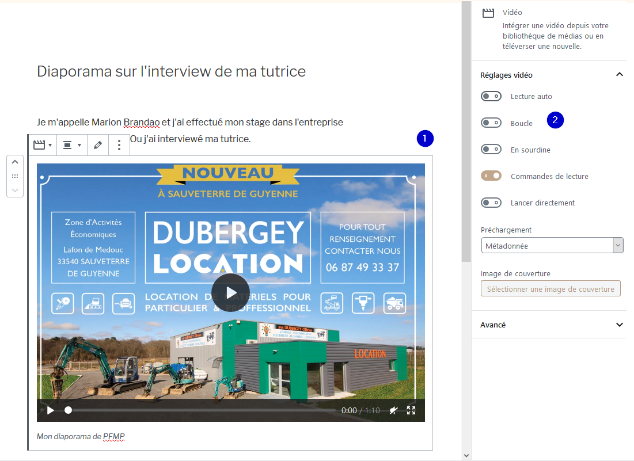634x461 pixels.
Task: Click the video time display 0:00
Action: pos(349,410)
